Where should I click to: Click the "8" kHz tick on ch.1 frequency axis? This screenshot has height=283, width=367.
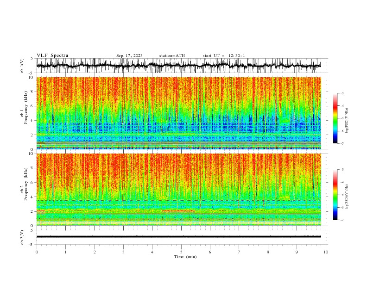tap(32, 92)
